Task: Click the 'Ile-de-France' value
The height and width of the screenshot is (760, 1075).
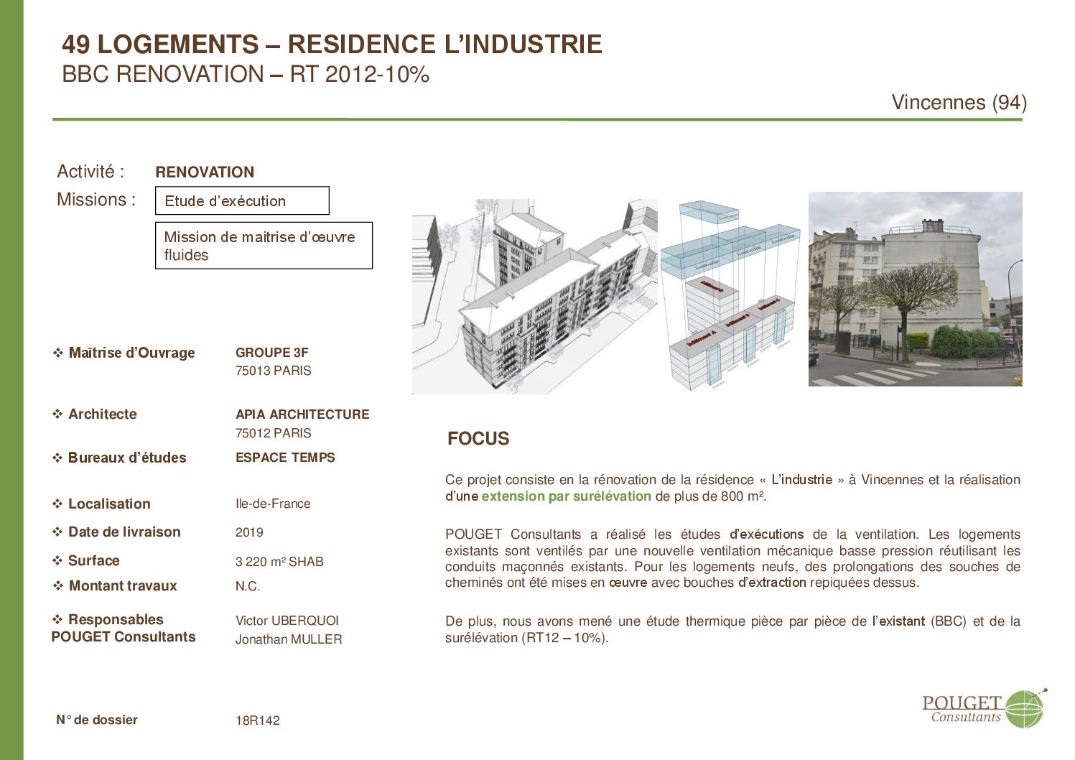Action: coord(273,504)
